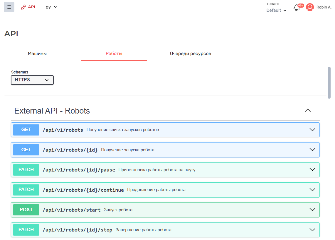Click the PATCH badge for the continue endpoint
Image resolution: width=335 pixels, height=240 pixels.
coord(26,190)
